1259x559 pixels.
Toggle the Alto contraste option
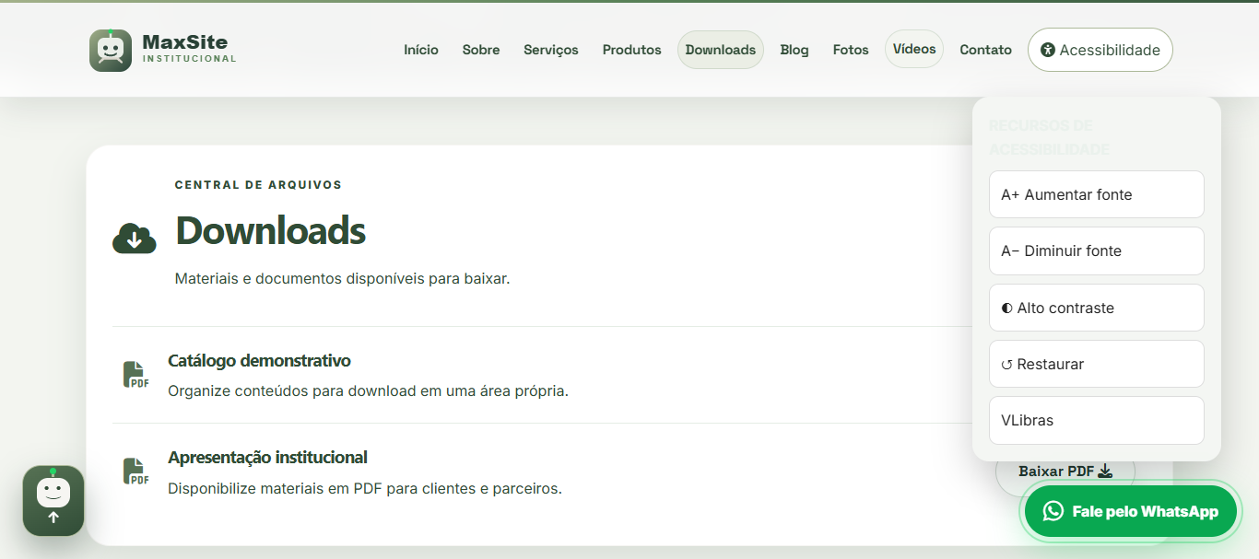pyautogui.click(x=1097, y=308)
